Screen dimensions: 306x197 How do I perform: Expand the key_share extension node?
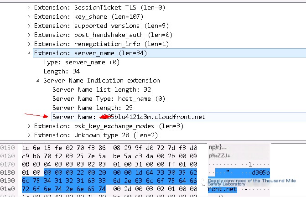[x=29, y=17]
